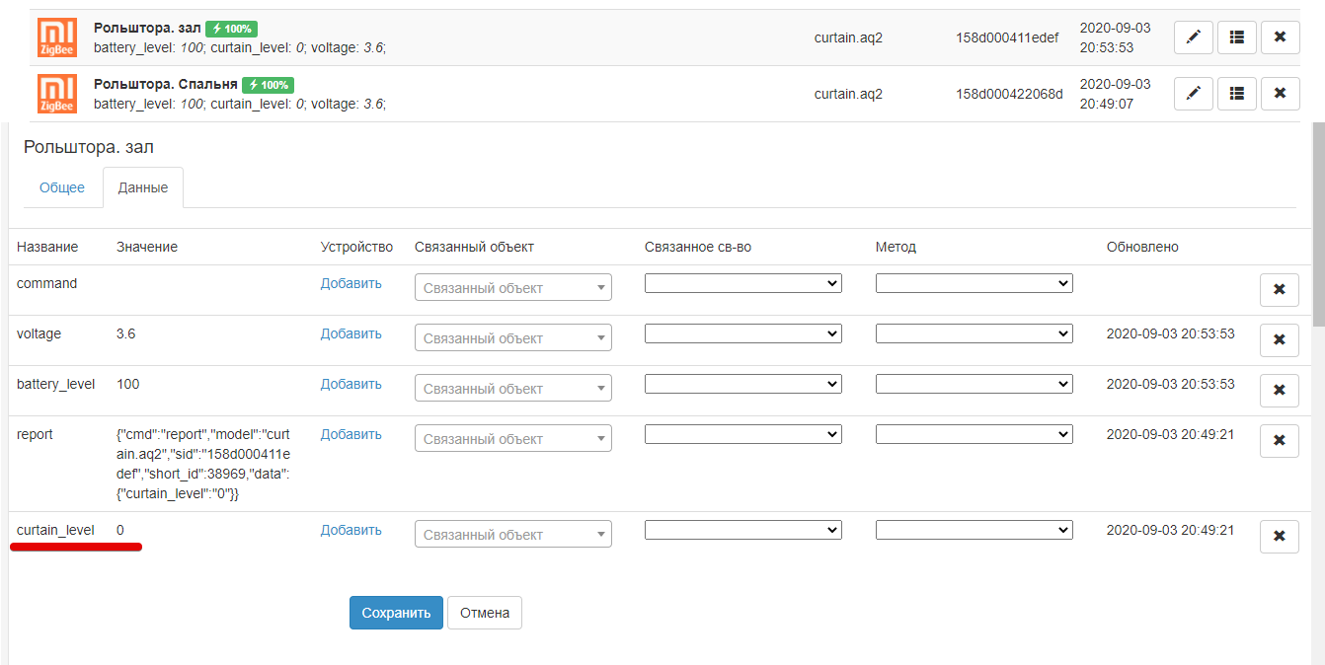The height and width of the screenshot is (665, 1325).
Task: Remove the curtain_level row using its X button
Action: 1279,537
